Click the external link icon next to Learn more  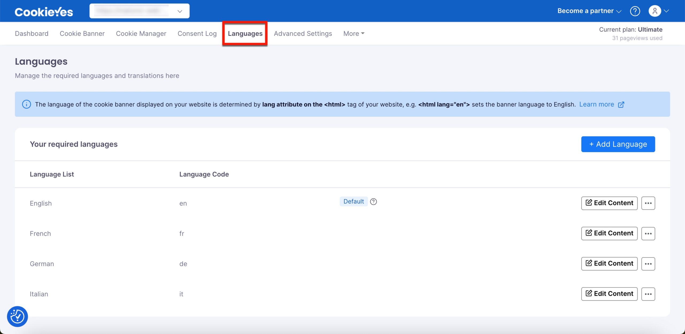(x=621, y=104)
